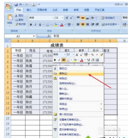Click the 变 phonetic guide icon
128x138 pixels.
[69, 25]
